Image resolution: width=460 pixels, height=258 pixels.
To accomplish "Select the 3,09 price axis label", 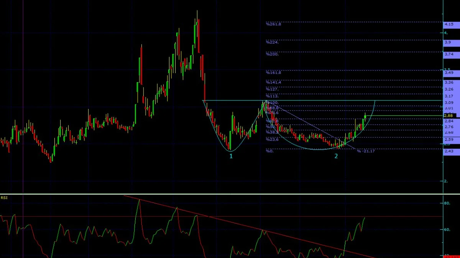I will 449,102.
